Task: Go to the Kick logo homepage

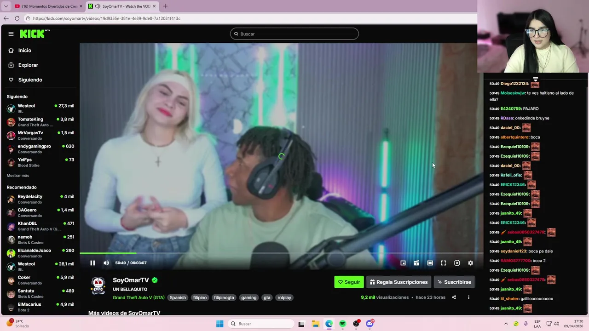Action: [x=35, y=34]
